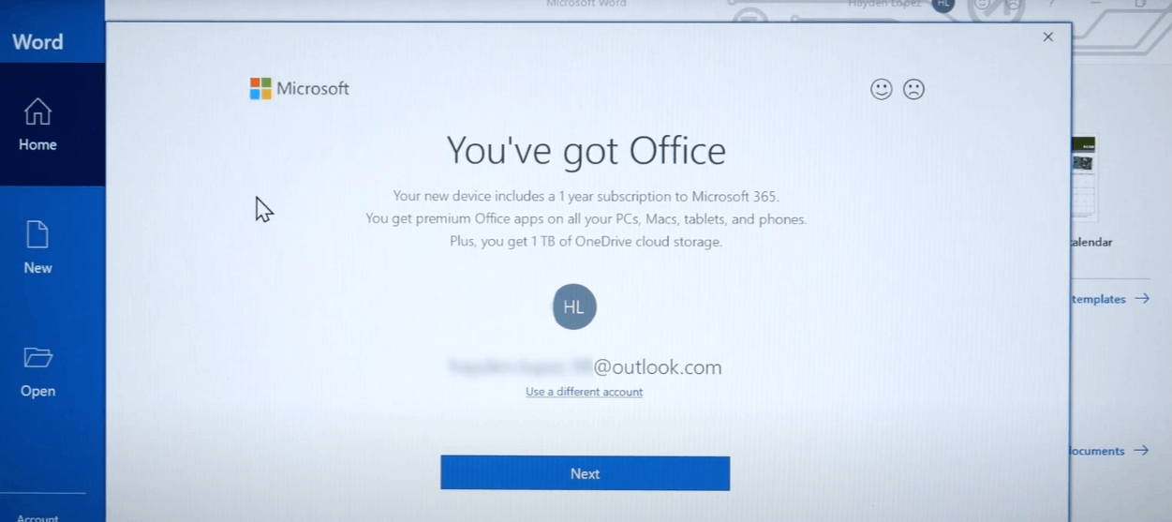Send a smile feedback face
Viewport: 1172px width, 522px height.
click(881, 89)
